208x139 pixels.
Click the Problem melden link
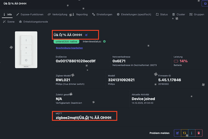(159, 133)
